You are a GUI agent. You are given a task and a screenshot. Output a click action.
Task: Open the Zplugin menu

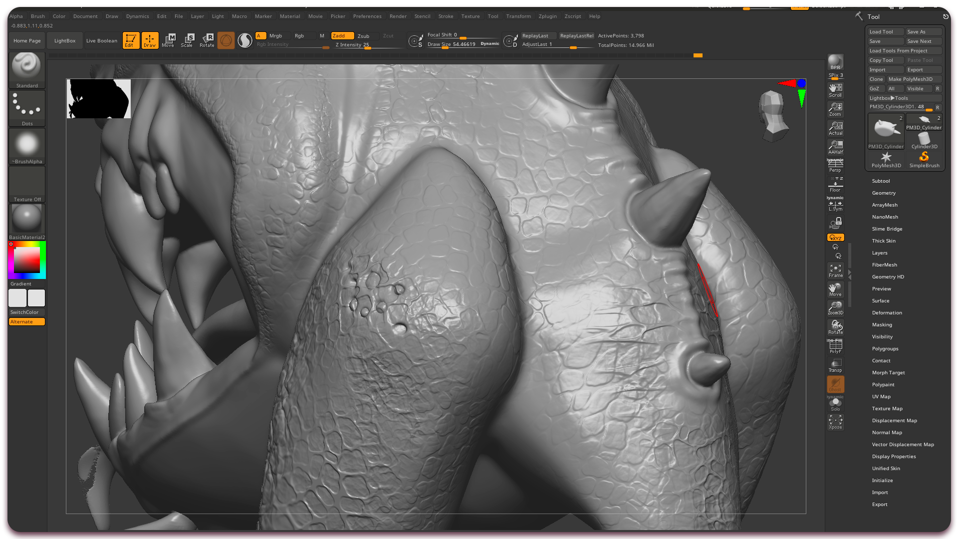pyautogui.click(x=547, y=16)
